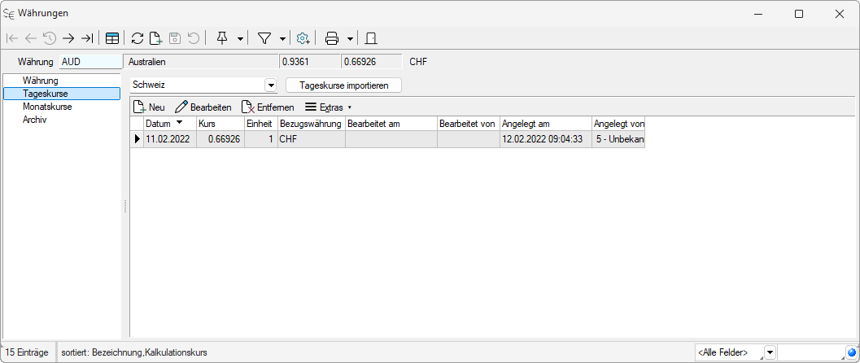Open the Schweiz country dropdown

click(x=271, y=85)
